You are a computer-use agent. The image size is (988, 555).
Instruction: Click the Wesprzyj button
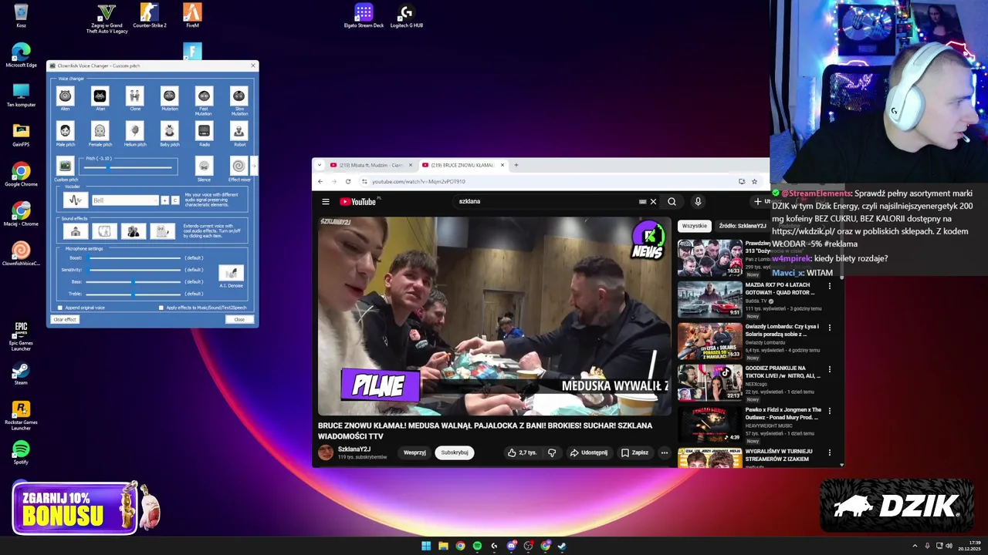[414, 452]
